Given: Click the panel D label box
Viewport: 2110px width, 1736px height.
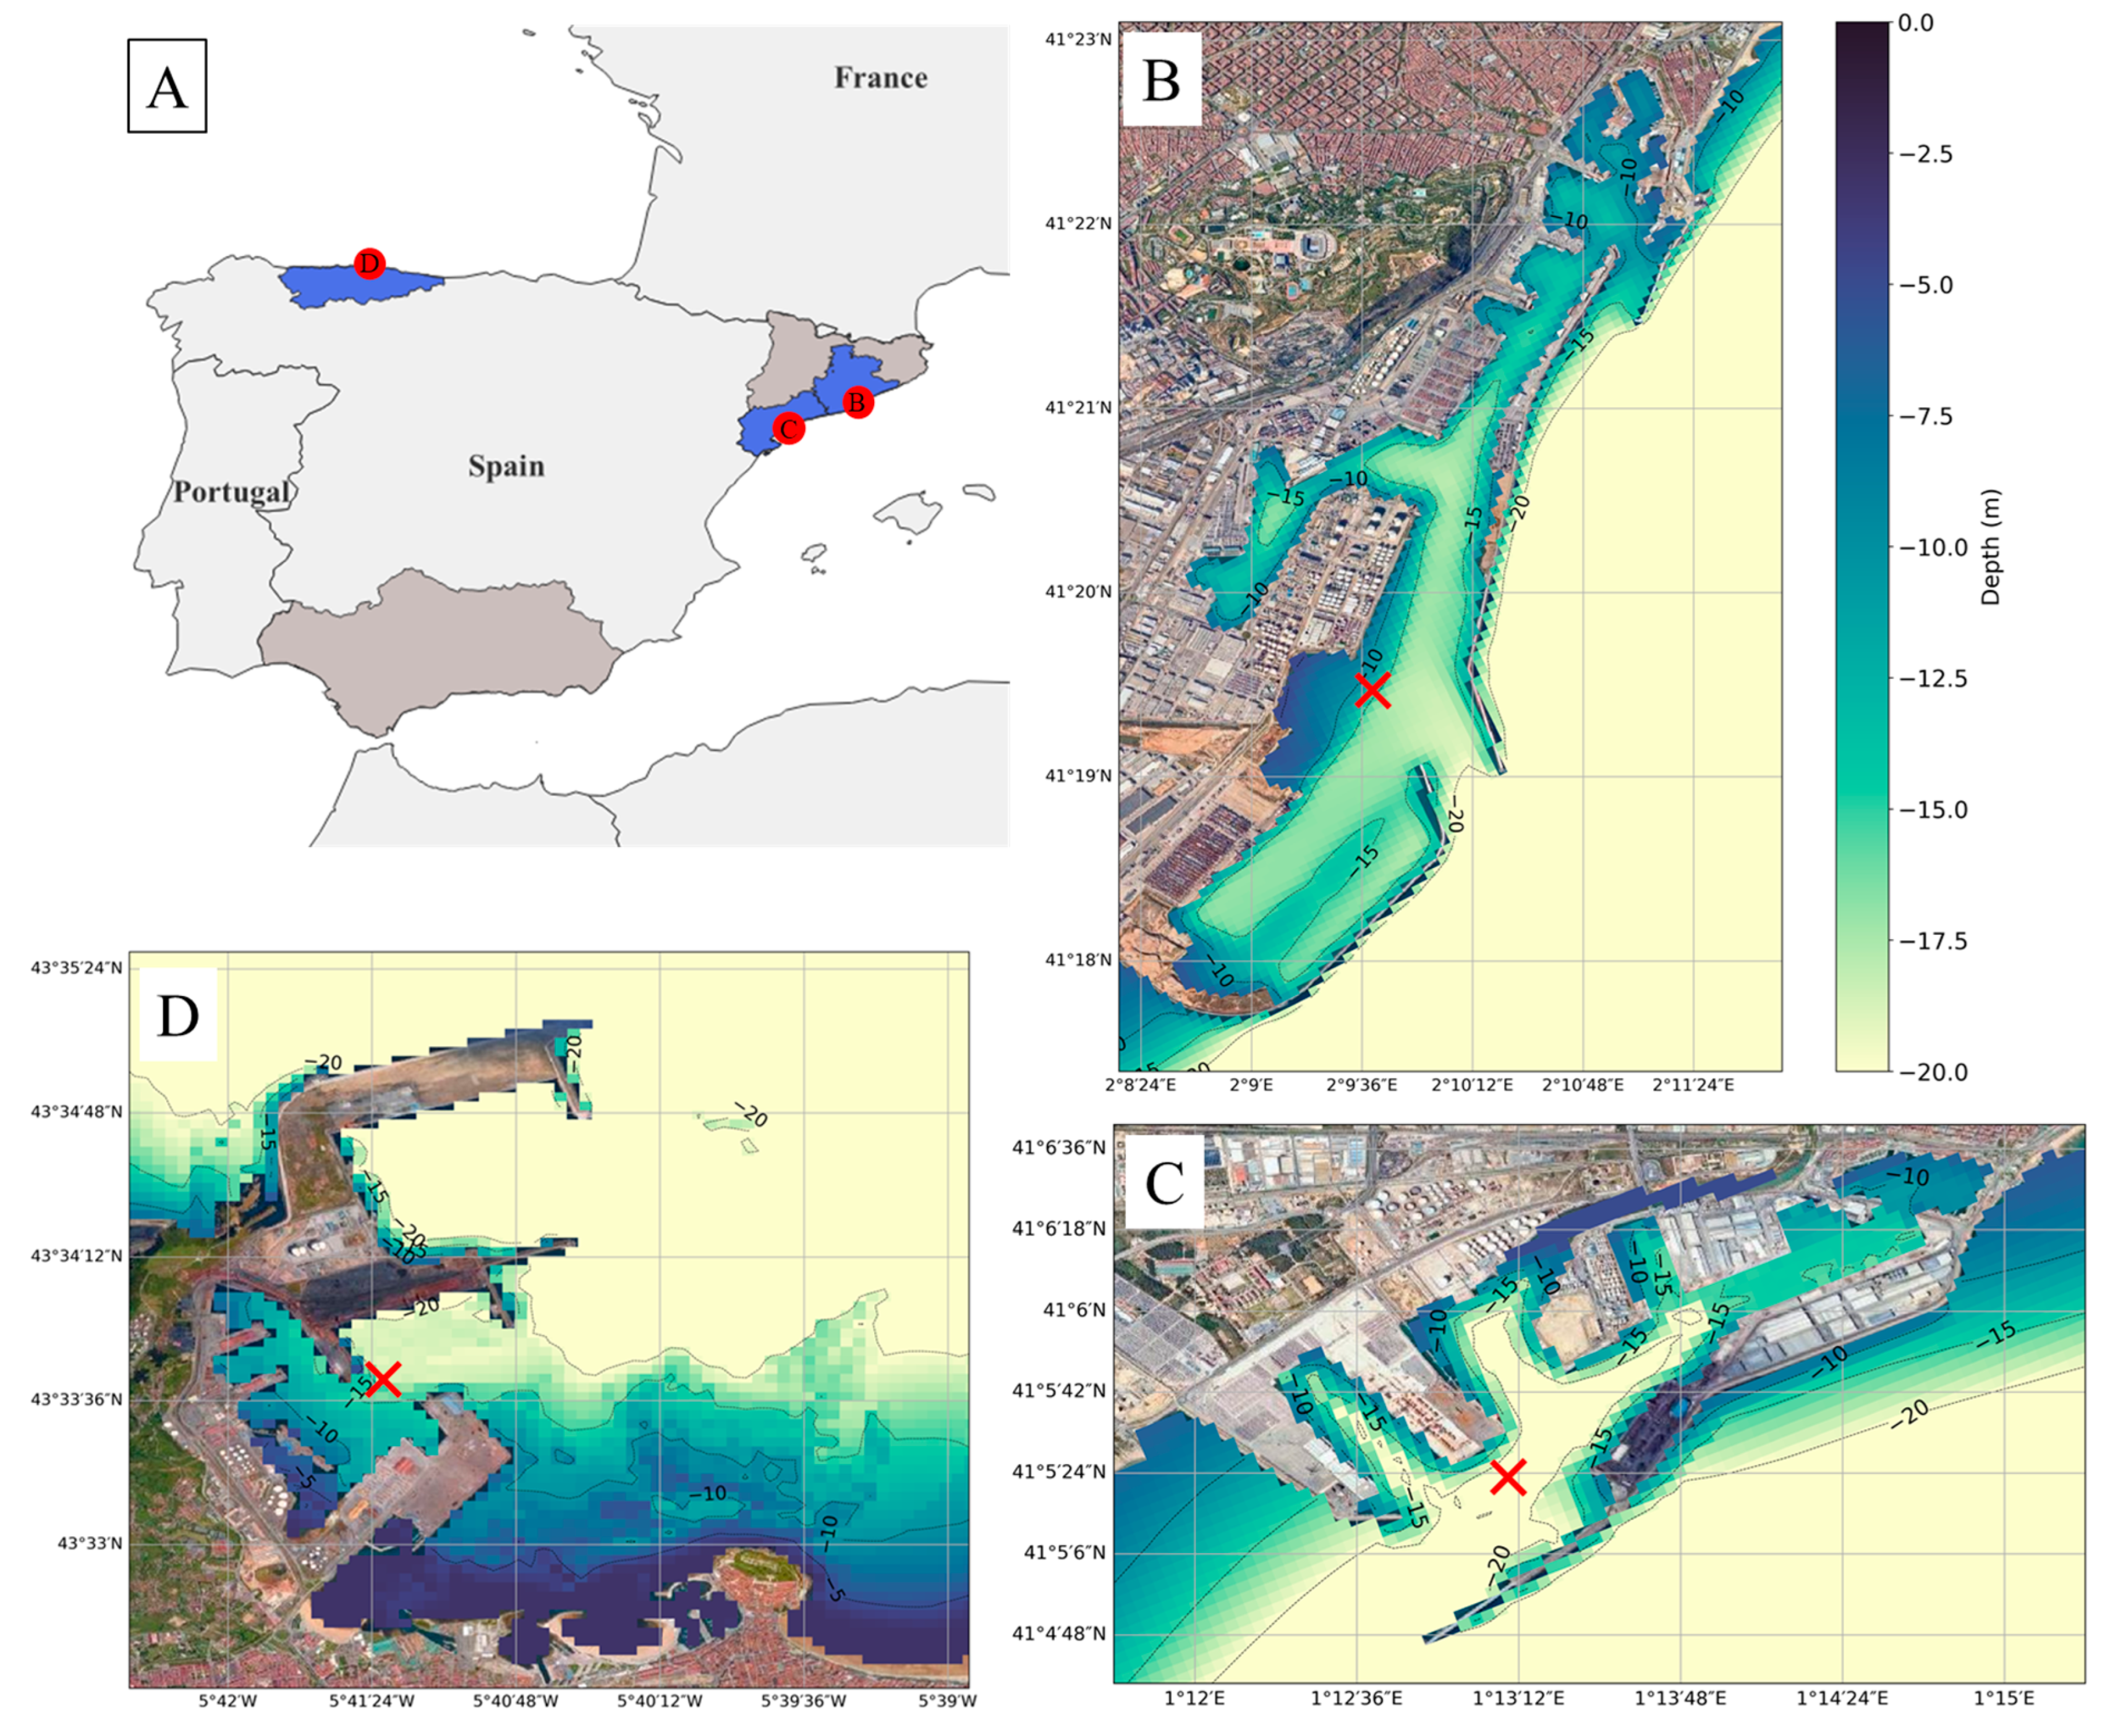Looking at the screenshot, I should [x=178, y=1016].
